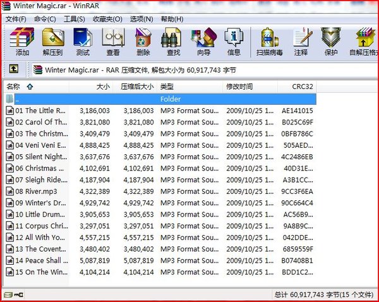Click MP3 icon of 08 River.mp3
This screenshot has width=379, height=302.
click(9, 191)
